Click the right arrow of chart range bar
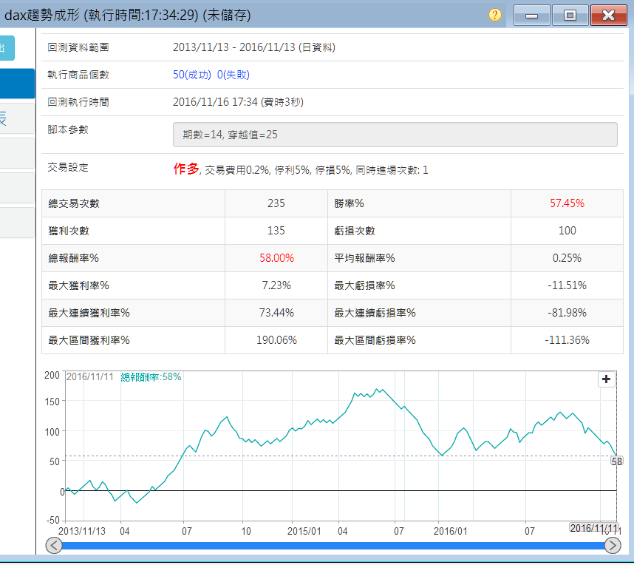The width and height of the screenshot is (634, 565). pyautogui.click(x=613, y=546)
